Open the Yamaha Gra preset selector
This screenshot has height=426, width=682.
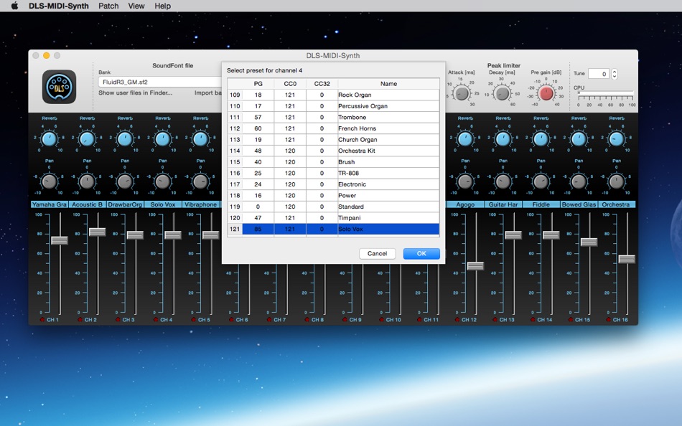tap(49, 204)
